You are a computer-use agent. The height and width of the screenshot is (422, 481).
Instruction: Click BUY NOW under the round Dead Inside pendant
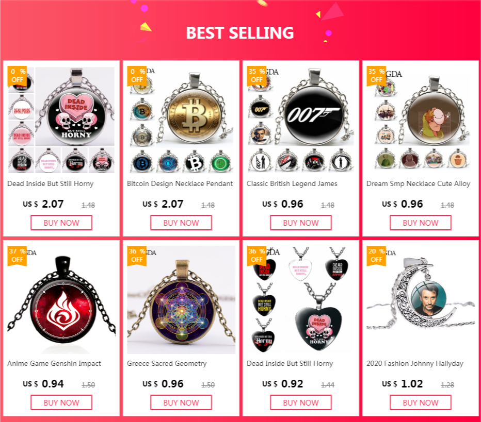click(x=61, y=223)
